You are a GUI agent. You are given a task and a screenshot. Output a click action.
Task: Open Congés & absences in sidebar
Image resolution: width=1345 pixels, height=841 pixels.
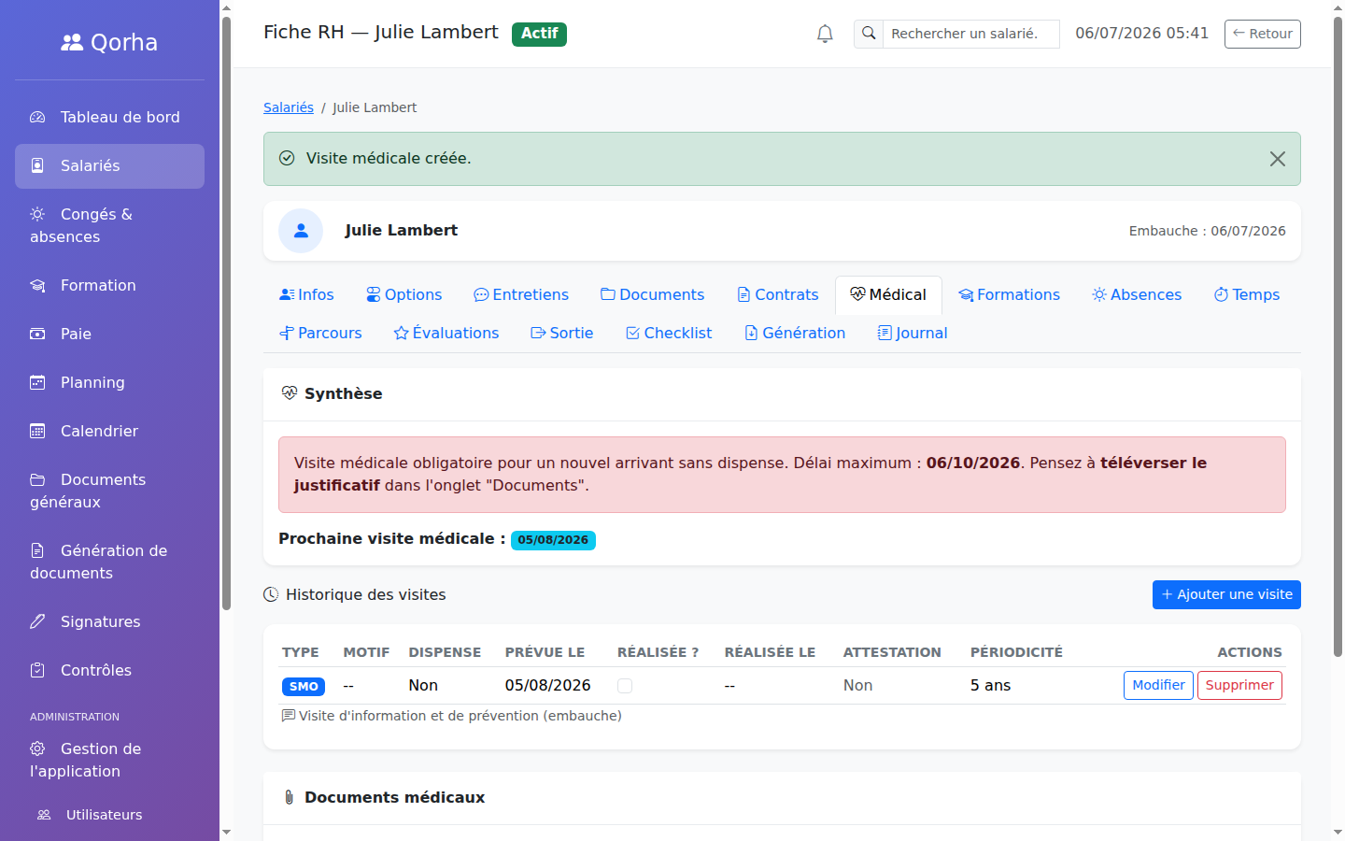click(x=109, y=225)
